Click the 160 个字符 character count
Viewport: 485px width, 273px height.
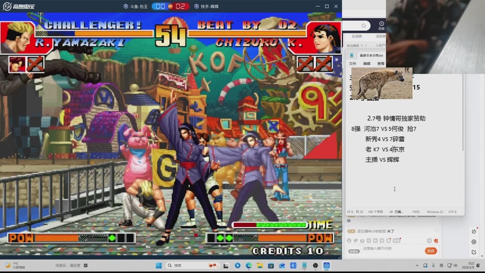coord(375,212)
